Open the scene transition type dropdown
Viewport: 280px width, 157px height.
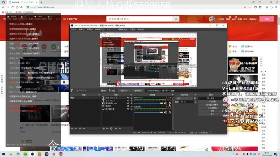coord(184,98)
